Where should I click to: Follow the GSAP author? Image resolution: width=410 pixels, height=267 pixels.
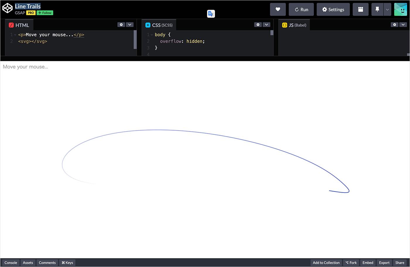click(45, 13)
